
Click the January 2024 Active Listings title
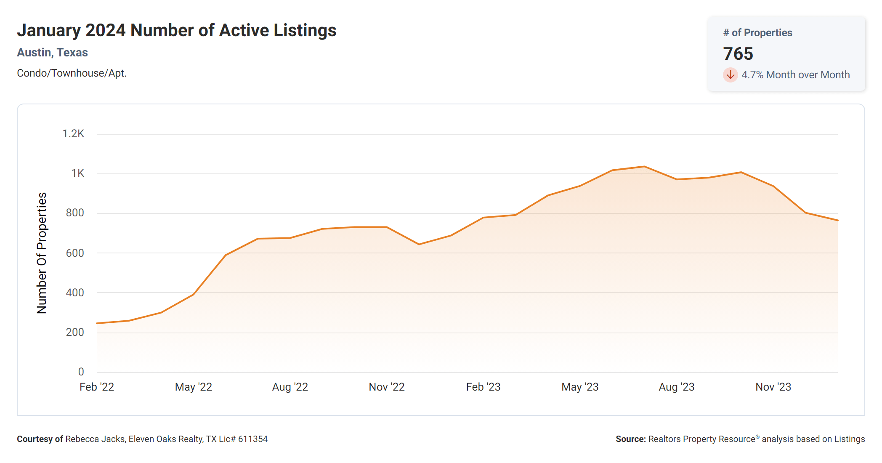pyautogui.click(x=176, y=30)
